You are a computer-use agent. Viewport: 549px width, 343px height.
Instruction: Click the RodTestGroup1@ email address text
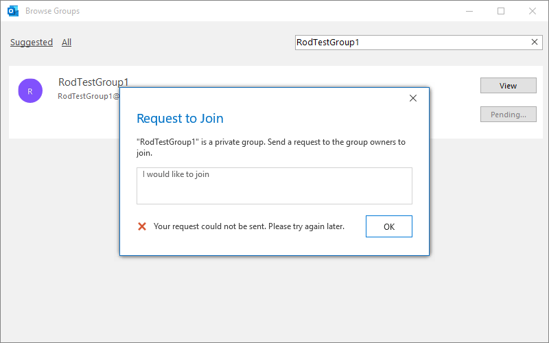89,96
